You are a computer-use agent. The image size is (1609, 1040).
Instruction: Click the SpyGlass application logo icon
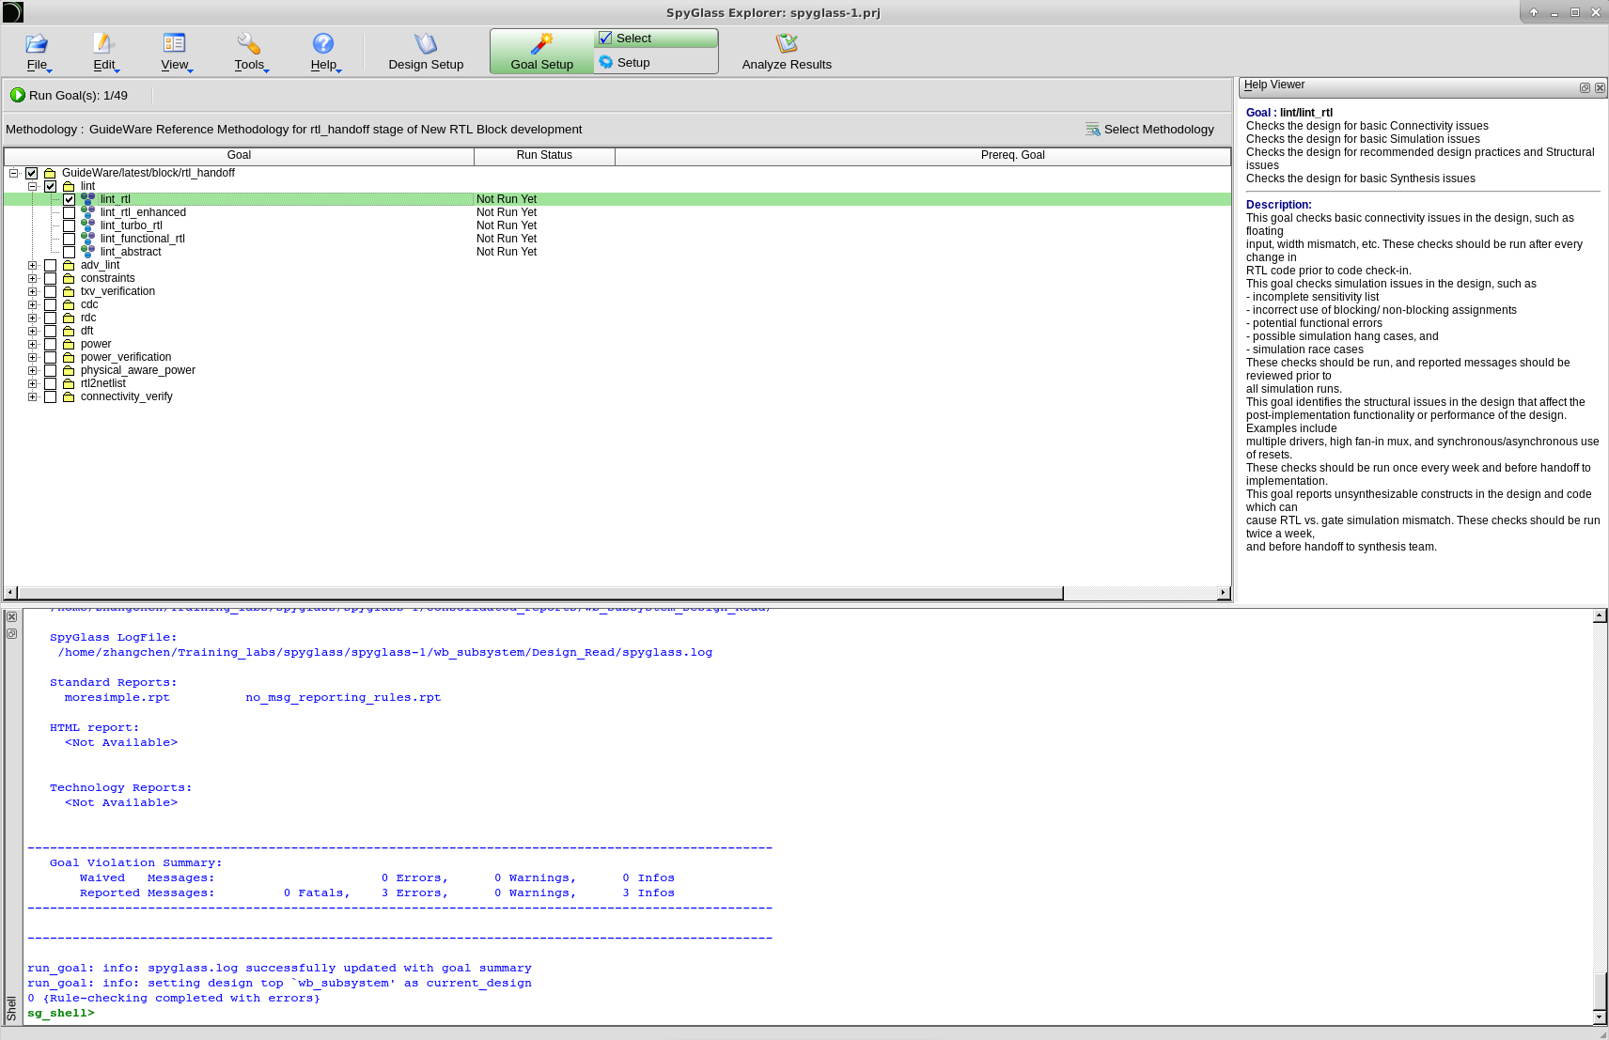pos(12,12)
